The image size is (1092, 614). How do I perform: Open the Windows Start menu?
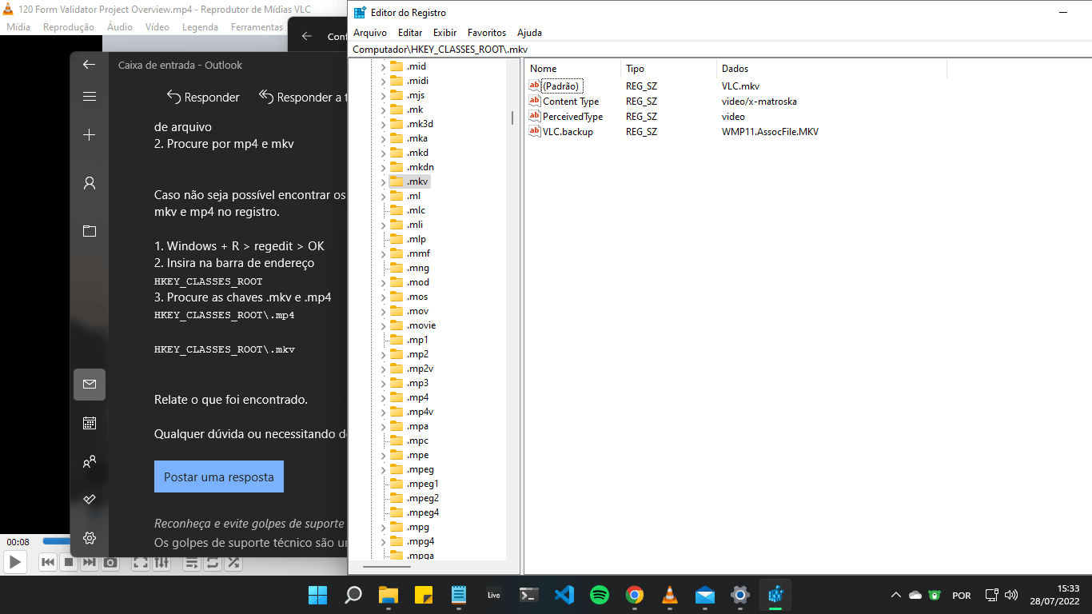[x=317, y=595]
